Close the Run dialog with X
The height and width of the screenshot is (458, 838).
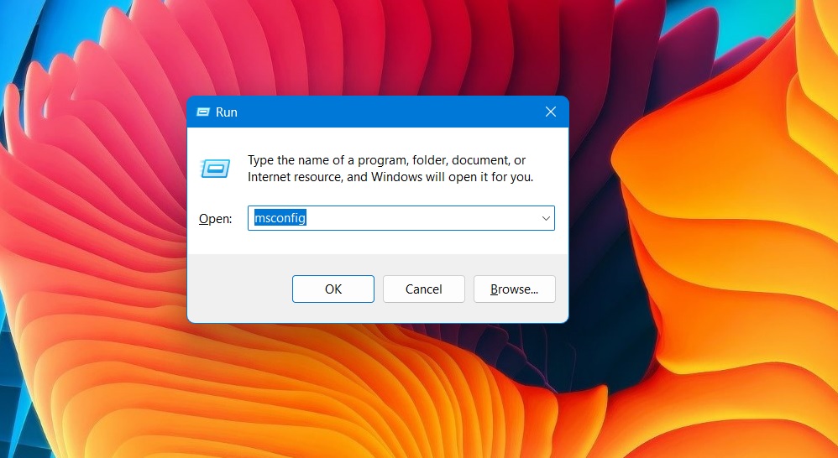551,112
